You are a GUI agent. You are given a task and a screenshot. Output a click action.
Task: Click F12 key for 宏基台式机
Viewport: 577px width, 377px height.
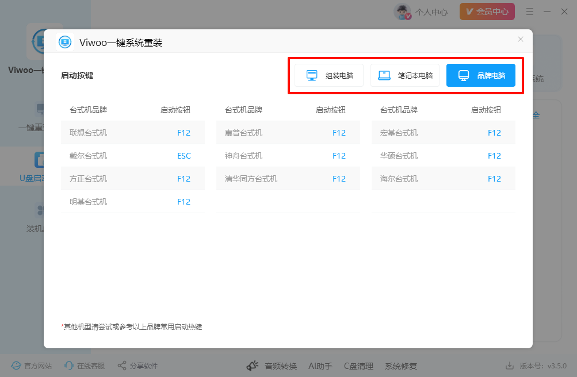pyautogui.click(x=494, y=133)
